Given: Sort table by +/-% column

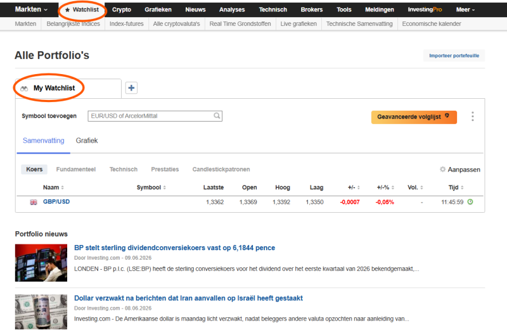Looking at the screenshot, I should [x=385, y=187].
